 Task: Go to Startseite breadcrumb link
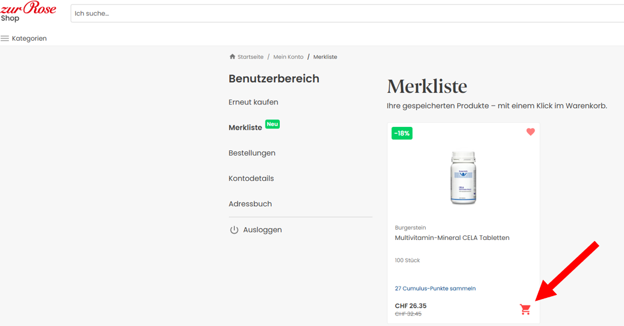pos(251,57)
